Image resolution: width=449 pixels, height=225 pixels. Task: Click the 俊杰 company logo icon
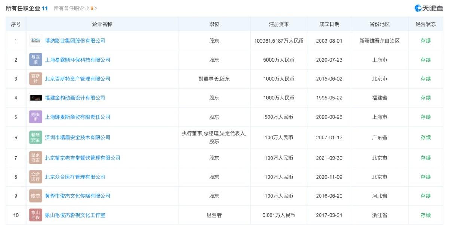pos(36,196)
